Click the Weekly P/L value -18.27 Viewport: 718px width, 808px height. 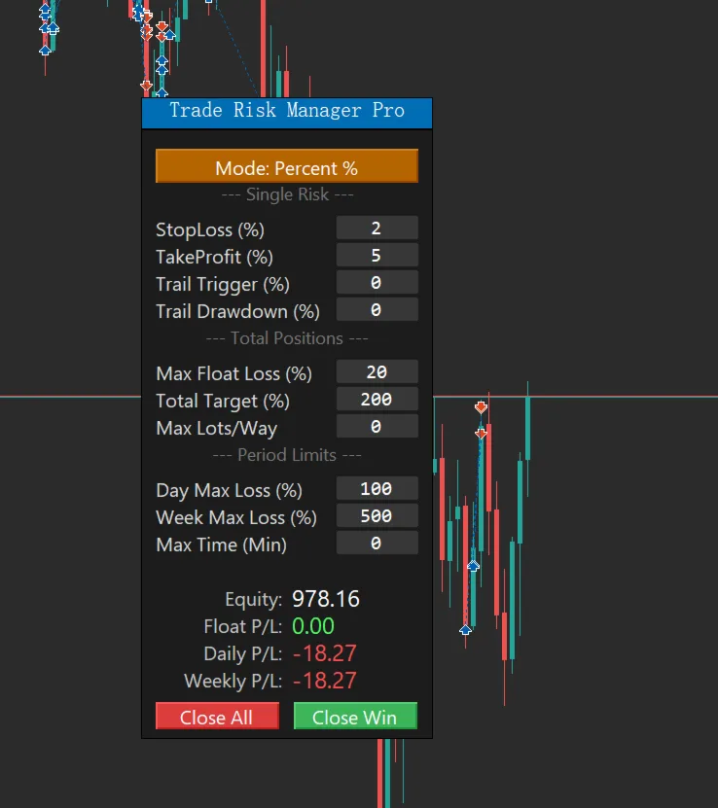click(324, 681)
